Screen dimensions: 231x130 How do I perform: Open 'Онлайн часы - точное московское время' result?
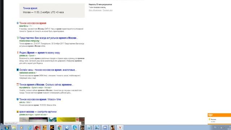[x=48, y=70]
